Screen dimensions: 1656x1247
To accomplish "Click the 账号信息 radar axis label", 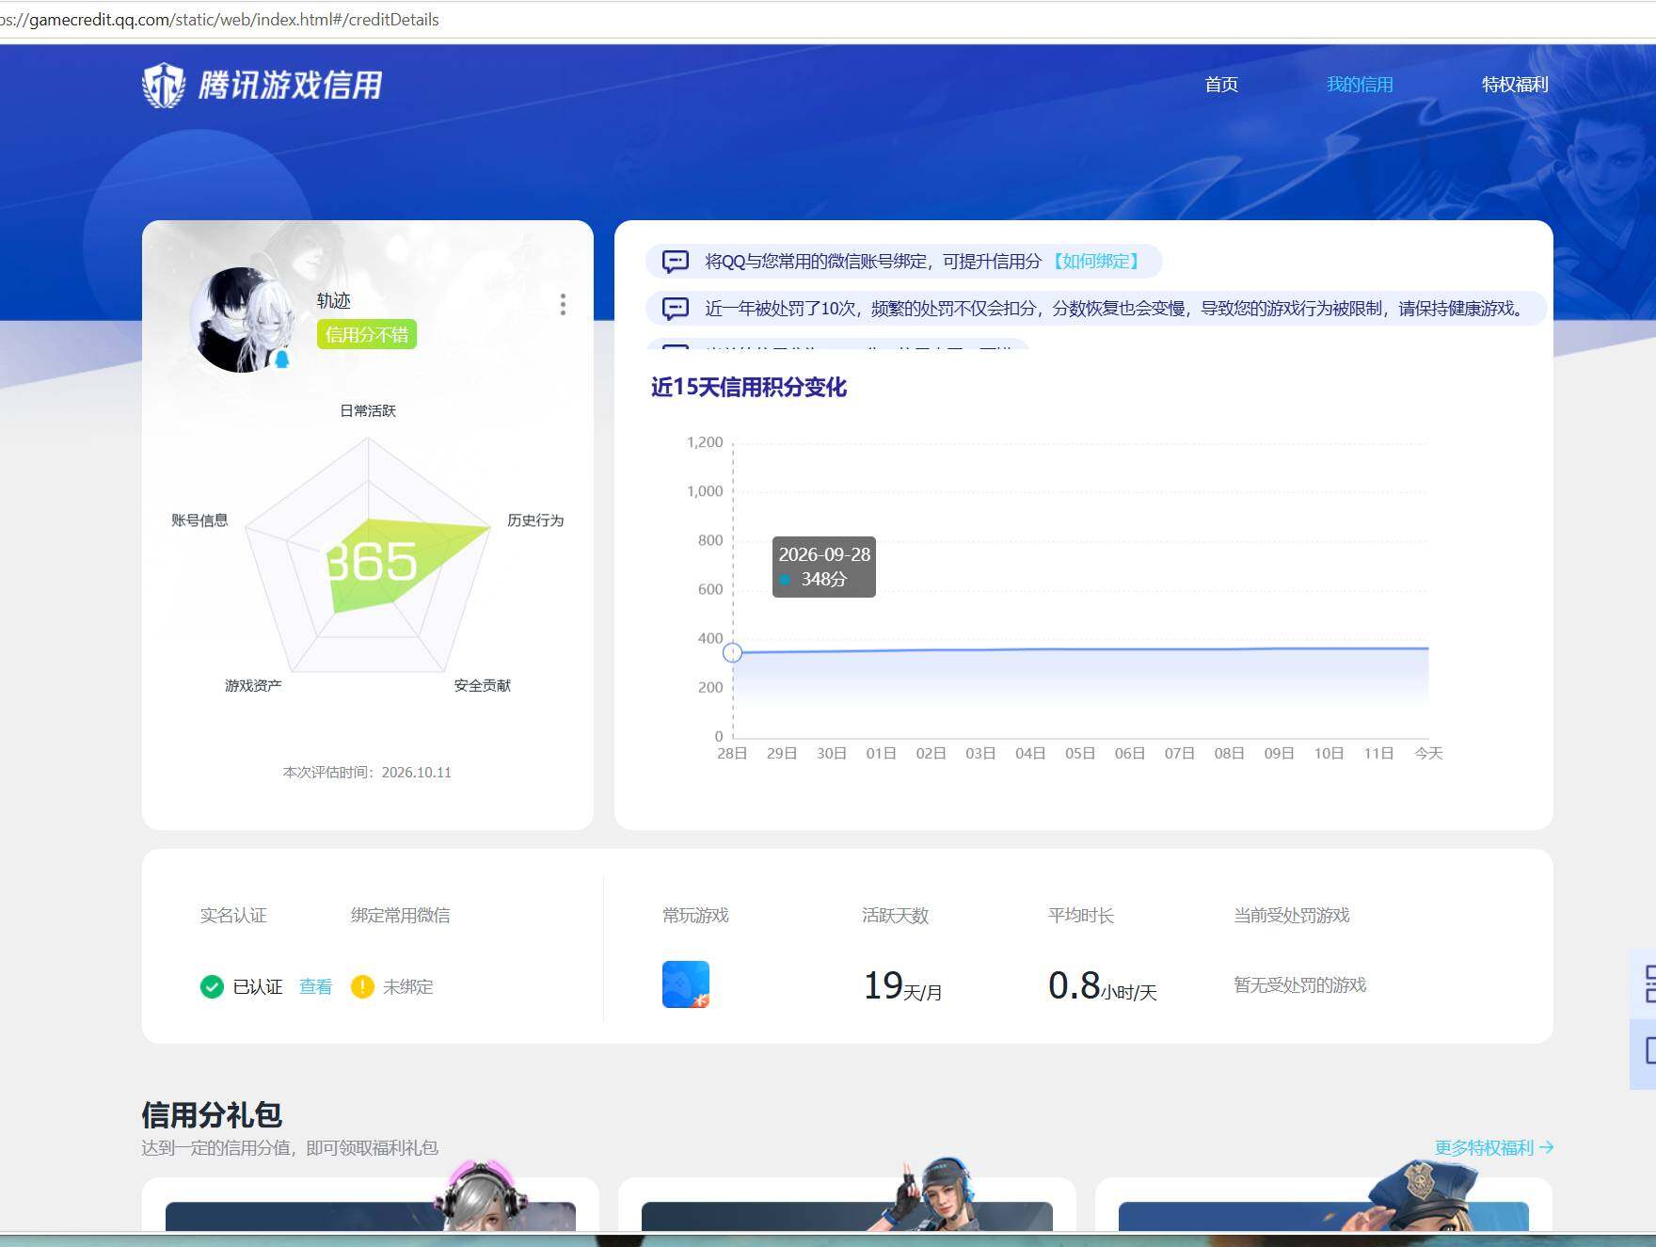I will click(199, 520).
